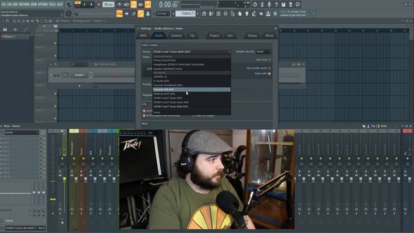
Task: Click the tempo display field
Action: tap(109, 5)
